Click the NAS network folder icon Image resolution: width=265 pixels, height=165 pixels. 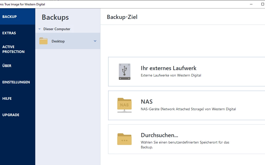[x=124, y=105]
